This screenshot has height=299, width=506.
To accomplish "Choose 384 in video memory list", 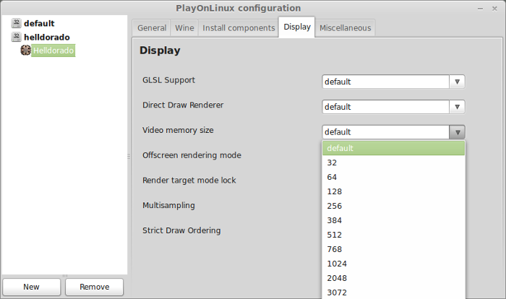I will tap(393, 220).
